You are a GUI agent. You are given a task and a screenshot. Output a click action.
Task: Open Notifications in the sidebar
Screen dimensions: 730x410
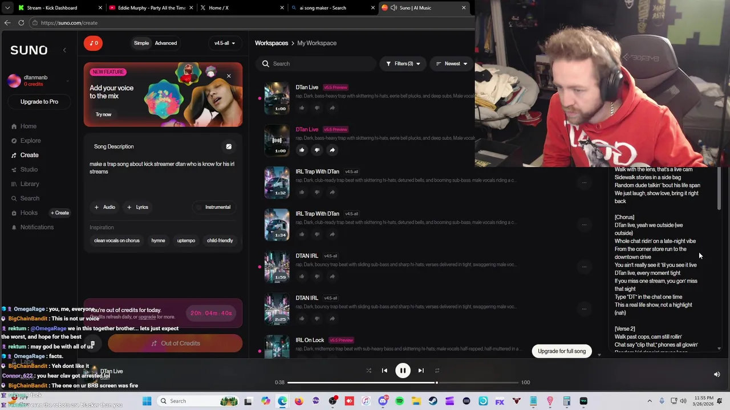pos(33,227)
